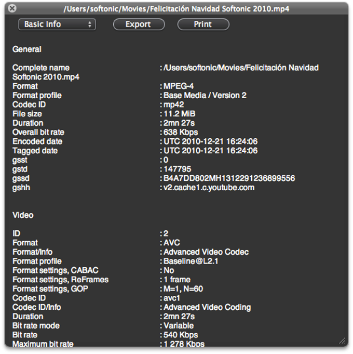Click Codec ID/Info label
This screenshot has height=354, width=353.
(x=37, y=307)
